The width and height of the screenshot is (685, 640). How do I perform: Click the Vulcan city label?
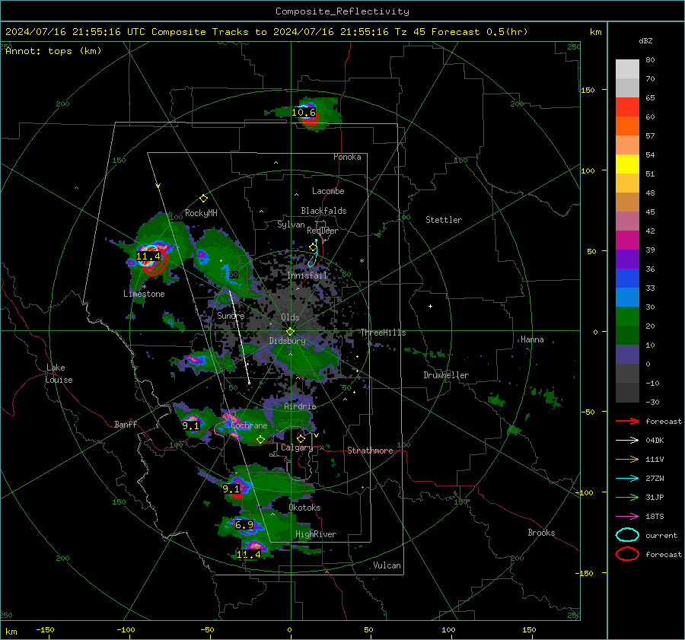click(x=387, y=565)
